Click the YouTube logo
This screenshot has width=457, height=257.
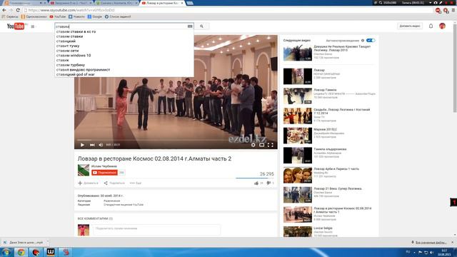(x=16, y=26)
